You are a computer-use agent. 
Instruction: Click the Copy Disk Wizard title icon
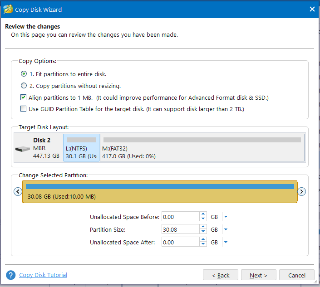(x=8, y=10)
